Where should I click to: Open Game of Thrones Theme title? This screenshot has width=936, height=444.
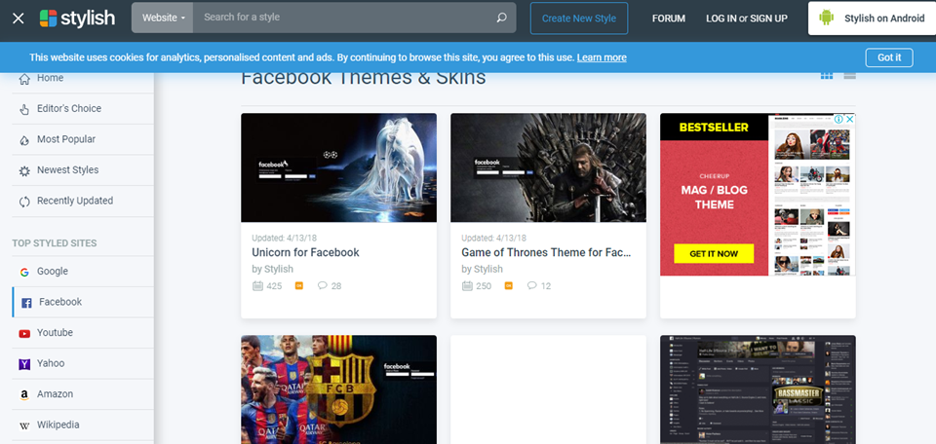tap(546, 253)
